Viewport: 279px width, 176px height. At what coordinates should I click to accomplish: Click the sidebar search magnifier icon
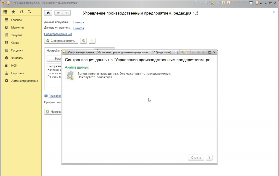(29, 12)
